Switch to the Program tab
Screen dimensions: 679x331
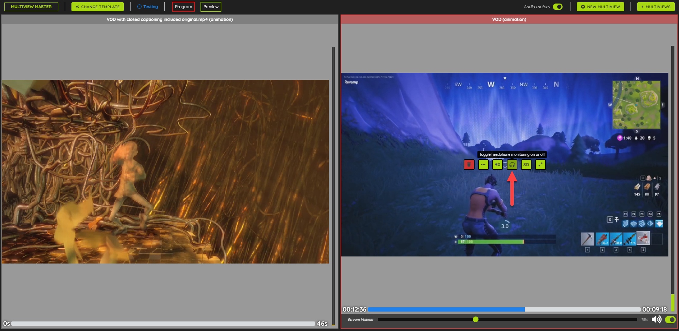coord(184,7)
